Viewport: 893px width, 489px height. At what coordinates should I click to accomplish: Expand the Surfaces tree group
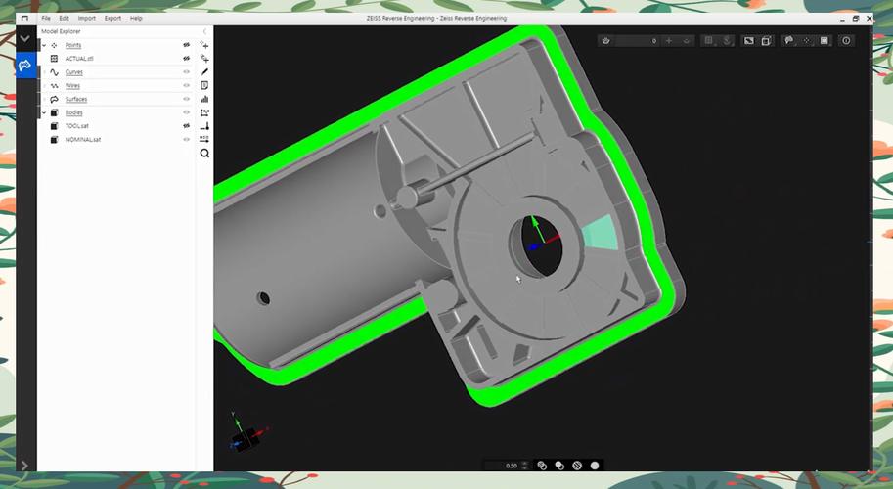pyautogui.click(x=44, y=99)
